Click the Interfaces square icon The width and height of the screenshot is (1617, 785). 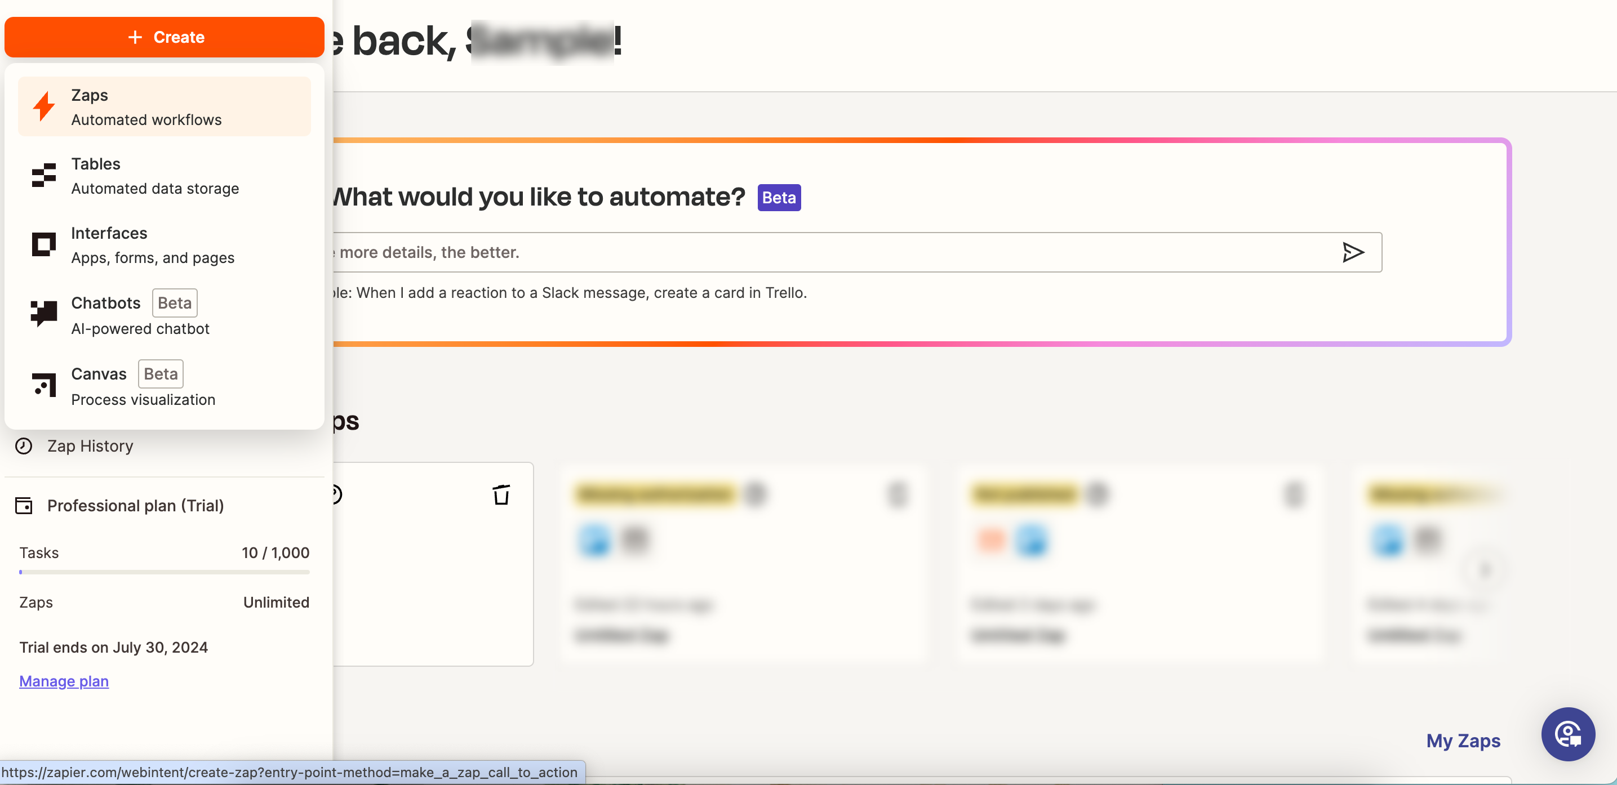pos(43,245)
